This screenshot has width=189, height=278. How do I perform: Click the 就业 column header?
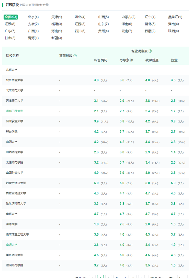pyautogui.click(x=174, y=60)
